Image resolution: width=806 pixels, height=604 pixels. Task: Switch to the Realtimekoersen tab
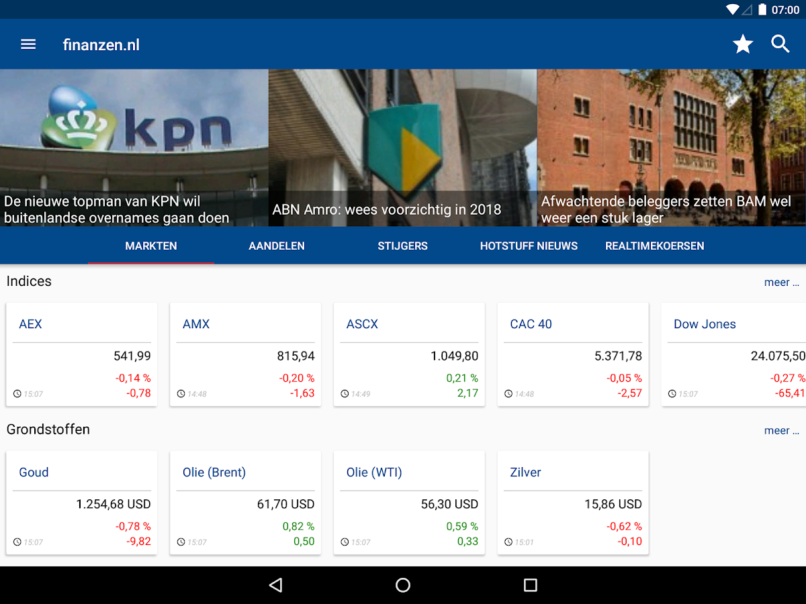click(655, 246)
